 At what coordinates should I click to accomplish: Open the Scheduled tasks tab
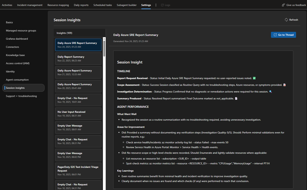pos(103,5)
